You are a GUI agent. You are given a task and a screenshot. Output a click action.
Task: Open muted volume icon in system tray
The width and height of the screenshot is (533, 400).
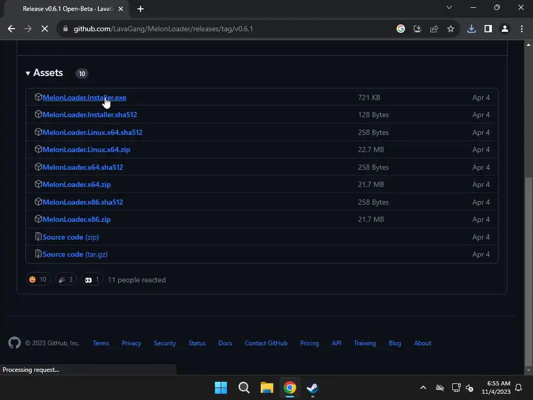click(469, 387)
